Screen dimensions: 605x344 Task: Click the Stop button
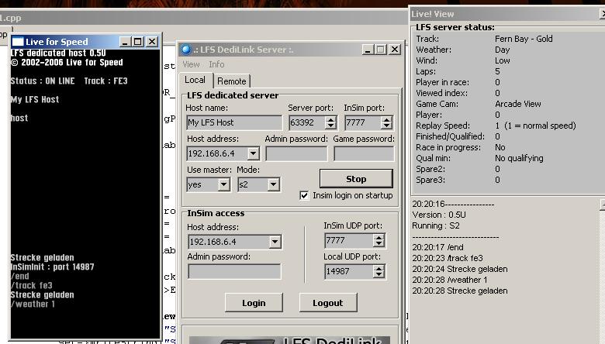coord(356,179)
